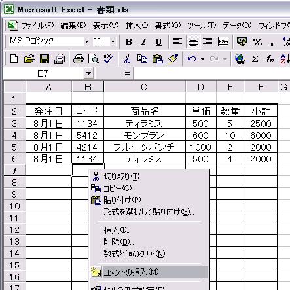Click the row 5 header
Viewport: 290px width, 290px height.
(x=14, y=147)
